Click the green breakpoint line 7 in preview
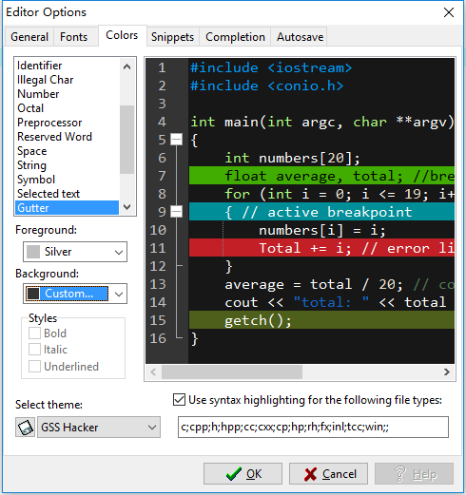Image resolution: width=466 pixels, height=495 pixels. 321,176
